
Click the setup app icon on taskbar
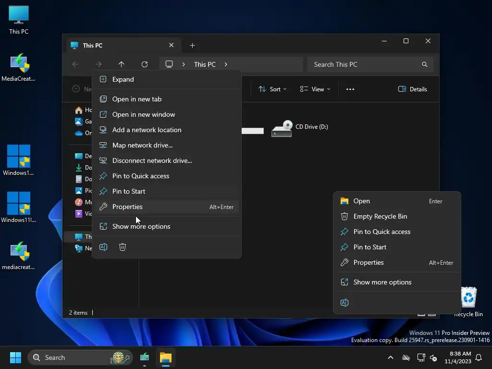(x=145, y=357)
